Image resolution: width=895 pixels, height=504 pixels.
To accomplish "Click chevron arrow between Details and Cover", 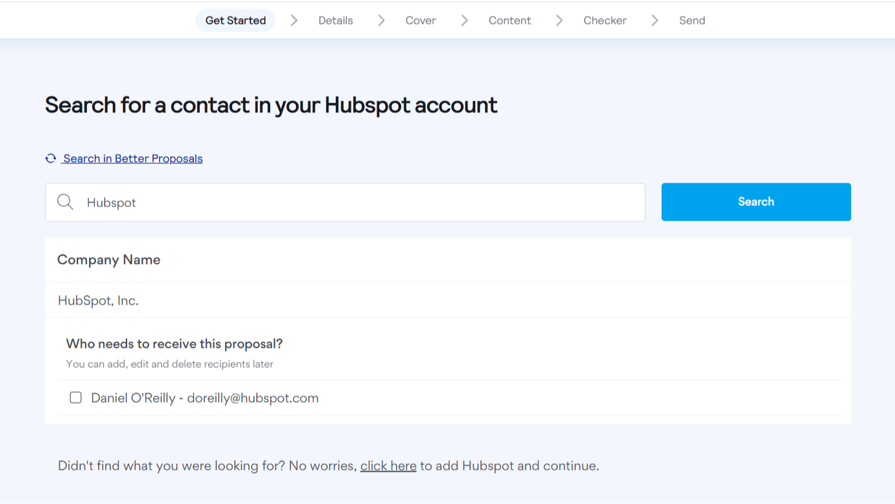I will tap(381, 21).
